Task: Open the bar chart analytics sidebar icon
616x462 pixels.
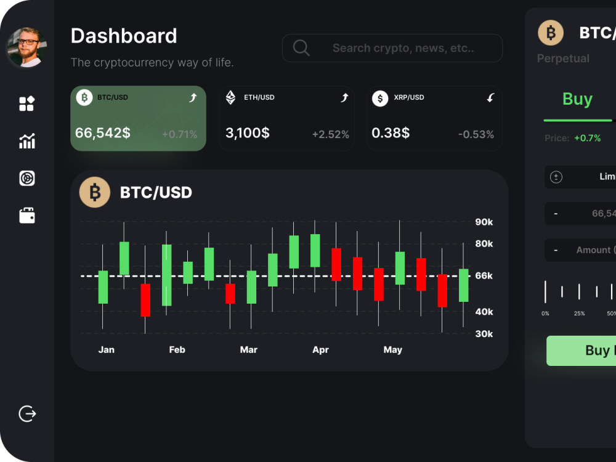Action: tap(26, 140)
